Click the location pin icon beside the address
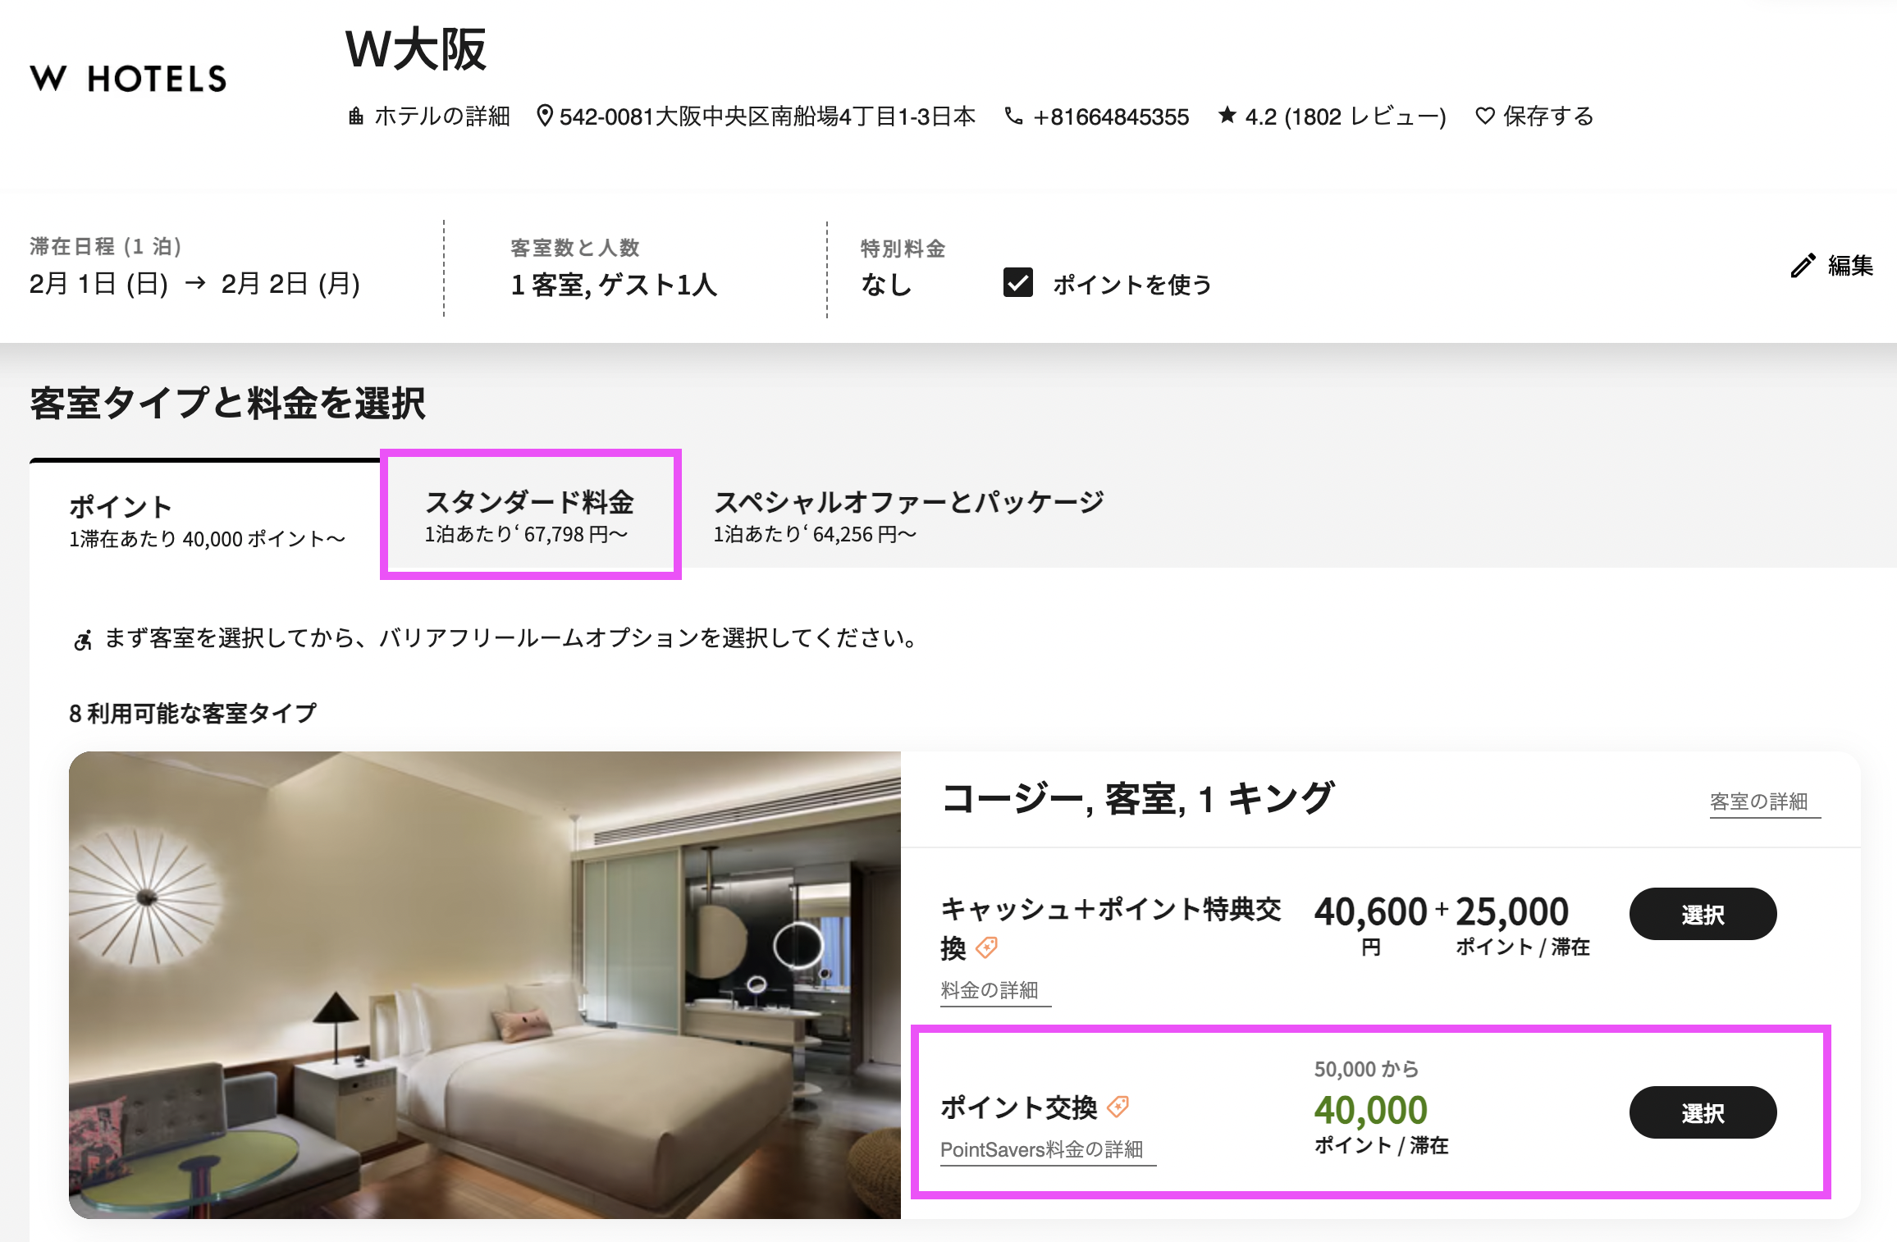 pos(544,115)
